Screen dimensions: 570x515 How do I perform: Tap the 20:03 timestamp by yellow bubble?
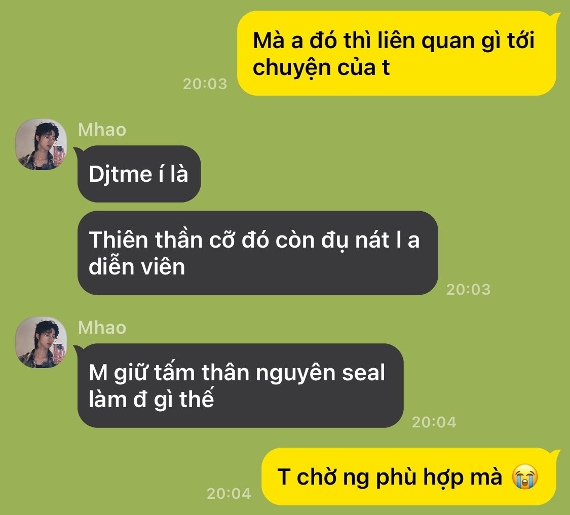pyautogui.click(x=205, y=84)
